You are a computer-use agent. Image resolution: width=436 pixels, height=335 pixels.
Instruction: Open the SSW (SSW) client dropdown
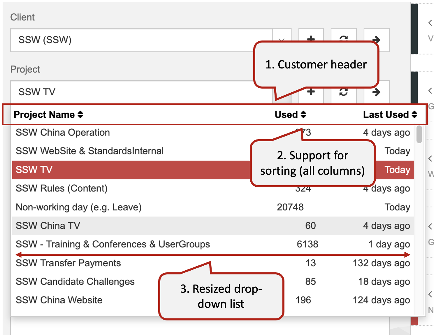tap(140, 40)
